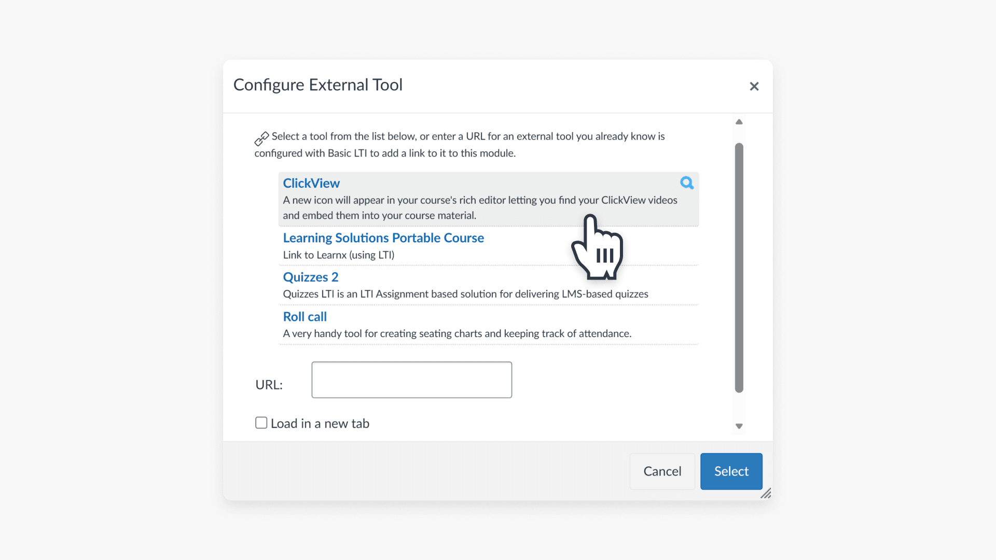
Task: Click inside the URL input field
Action: tap(411, 380)
